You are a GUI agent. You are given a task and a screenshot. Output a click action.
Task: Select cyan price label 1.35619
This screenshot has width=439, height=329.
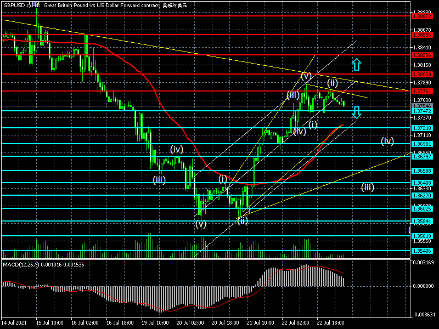tap(422, 236)
